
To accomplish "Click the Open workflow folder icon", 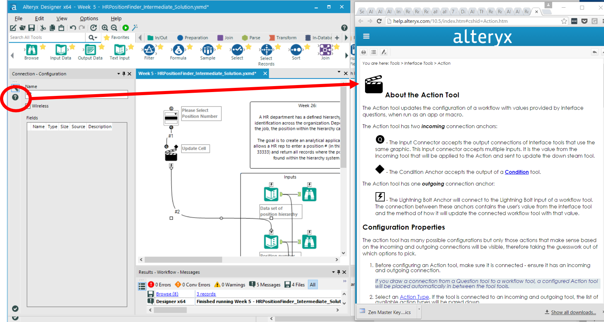I will click(x=22, y=28).
